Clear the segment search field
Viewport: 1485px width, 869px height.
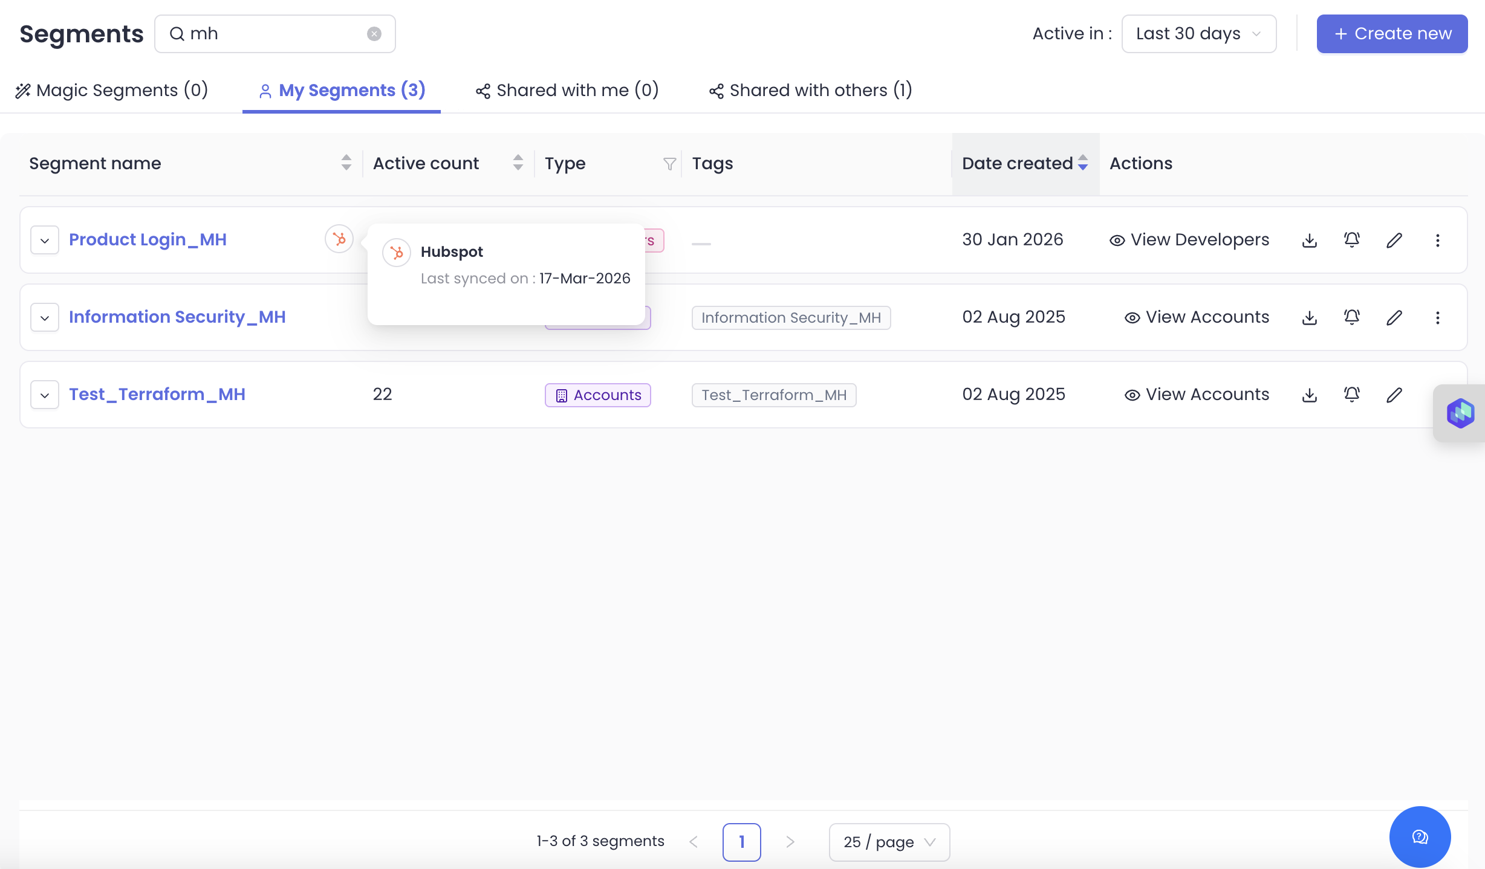tap(374, 34)
